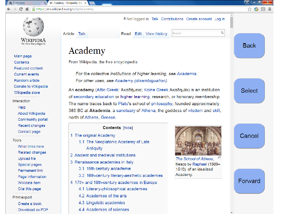Viewport: 286px width, 214px height.
Task: Switch to the Extensions browser tab
Action: pos(27,3)
